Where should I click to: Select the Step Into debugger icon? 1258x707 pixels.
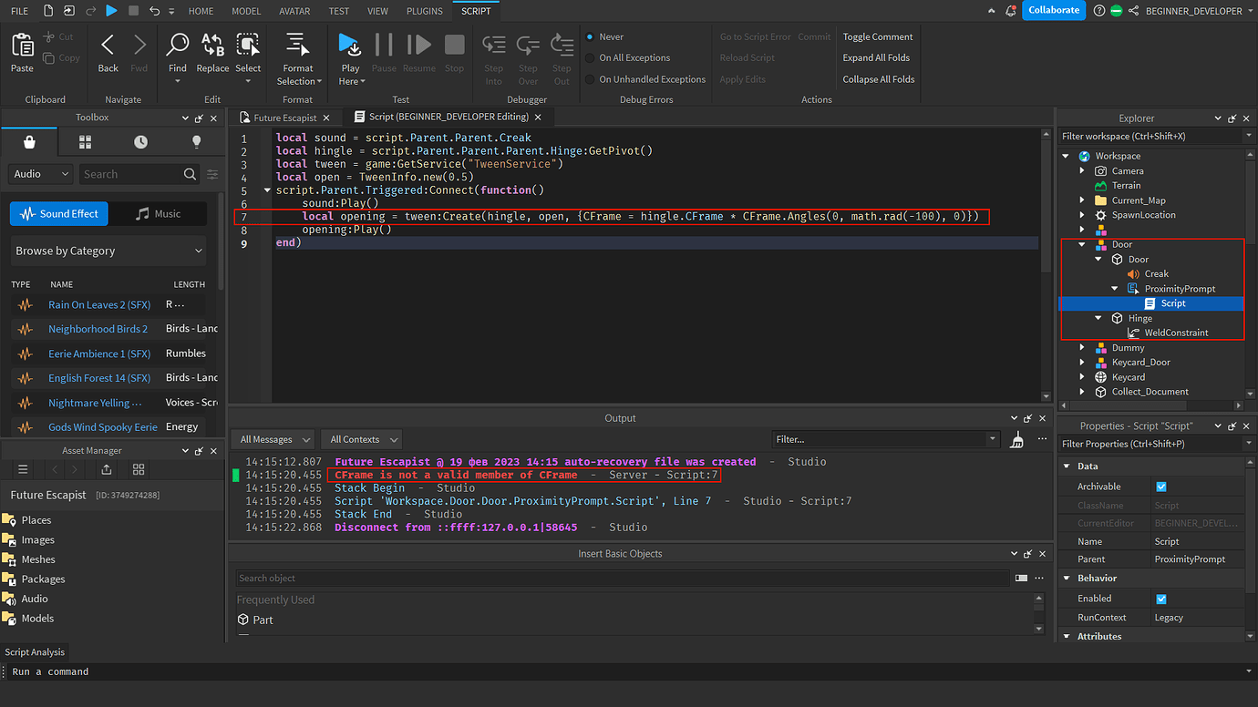[x=493, y=43]
